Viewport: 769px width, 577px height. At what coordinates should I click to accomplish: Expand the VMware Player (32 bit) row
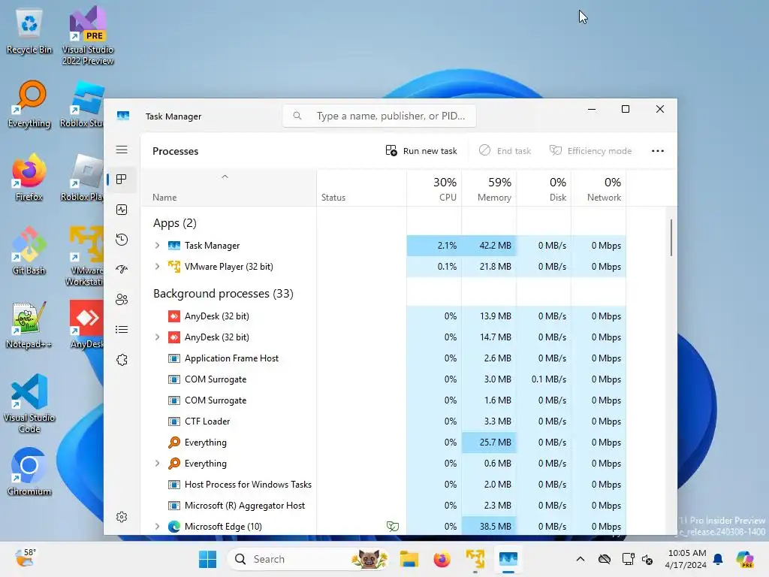158,267
